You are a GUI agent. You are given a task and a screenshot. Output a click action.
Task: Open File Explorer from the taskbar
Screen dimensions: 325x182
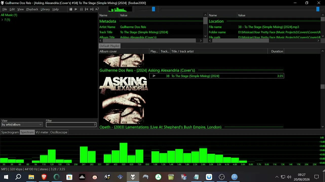tap(31, 177)
